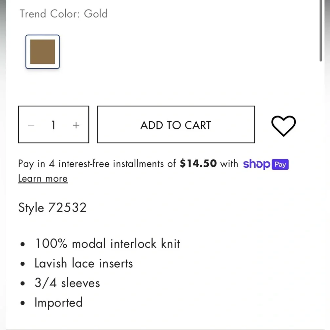Click the purple Pay badge
This screenshot has width=330, height=330.
point(280,164)
